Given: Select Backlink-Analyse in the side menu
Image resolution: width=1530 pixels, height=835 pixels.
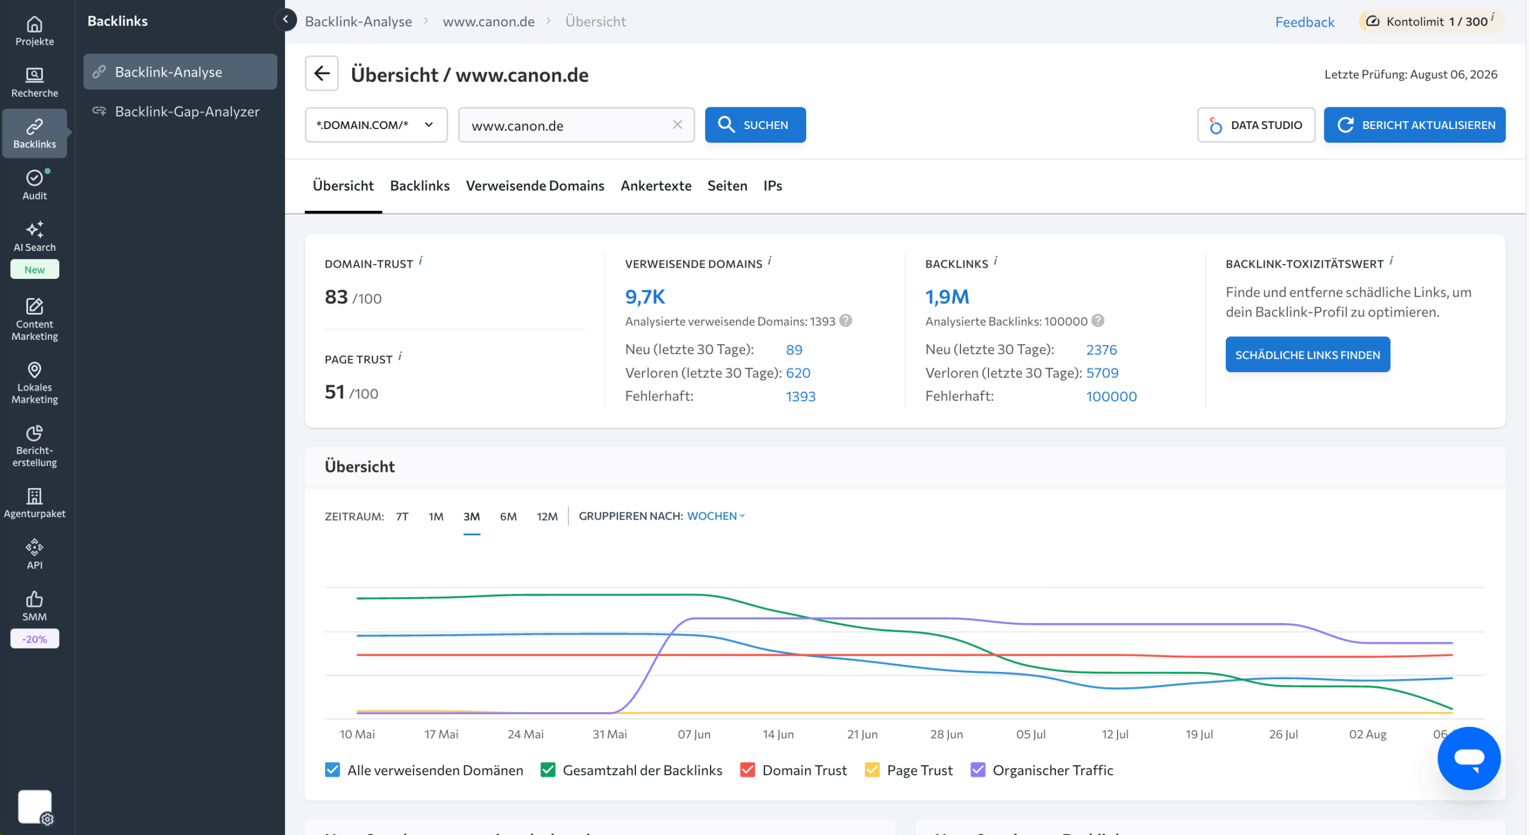Looking at the screenshot, I should (x=180, y=72).
